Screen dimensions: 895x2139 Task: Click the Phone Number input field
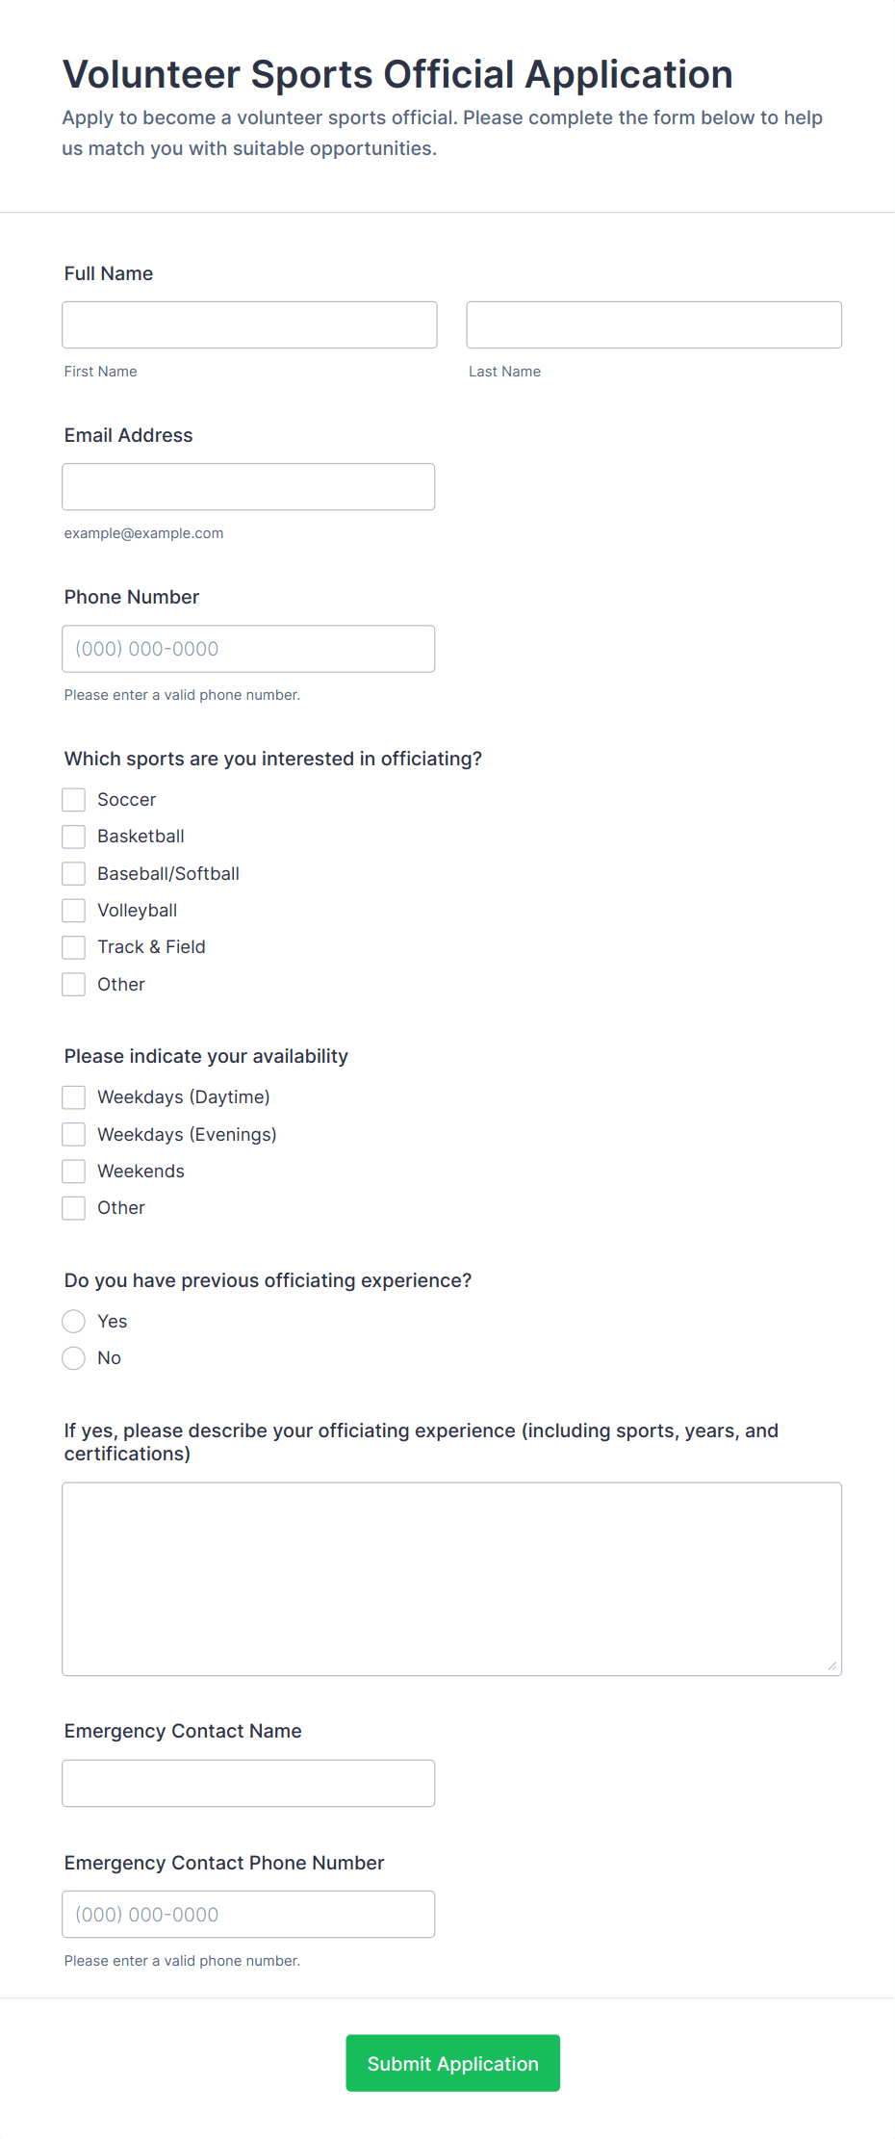[x=248, y=648]
